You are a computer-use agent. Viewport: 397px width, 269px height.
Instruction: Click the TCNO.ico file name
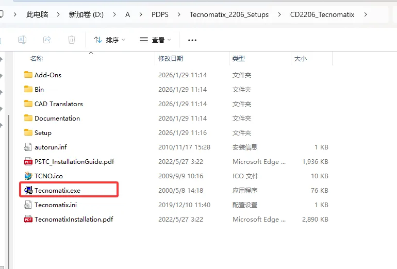[48, 176]
